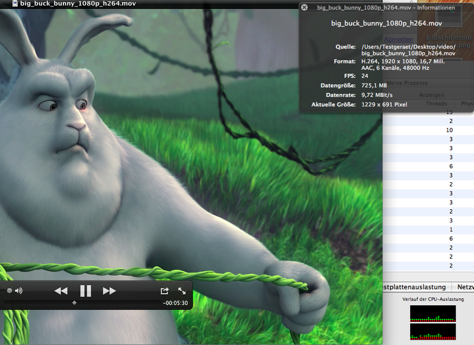Screen dimensions: 474x345
Task: Click the Datenrate value 9,72 MBit/s
Action: (x=377, y=95)
